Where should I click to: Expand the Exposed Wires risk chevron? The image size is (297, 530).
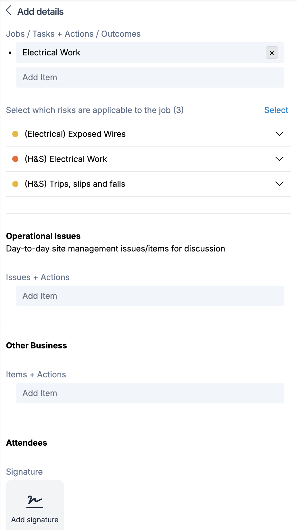tap(279, 134)
